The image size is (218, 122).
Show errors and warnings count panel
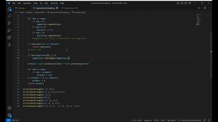click(16, 120)
